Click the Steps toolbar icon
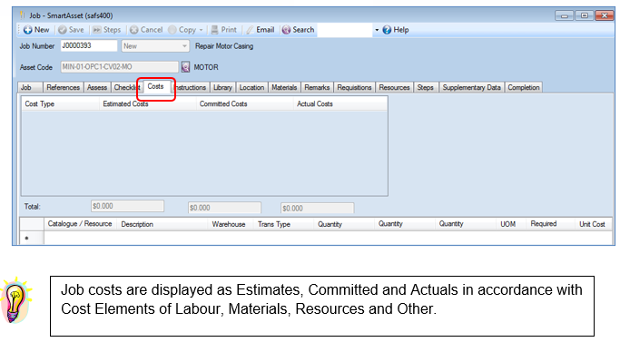The image size is (620, 342). point(97,30)
